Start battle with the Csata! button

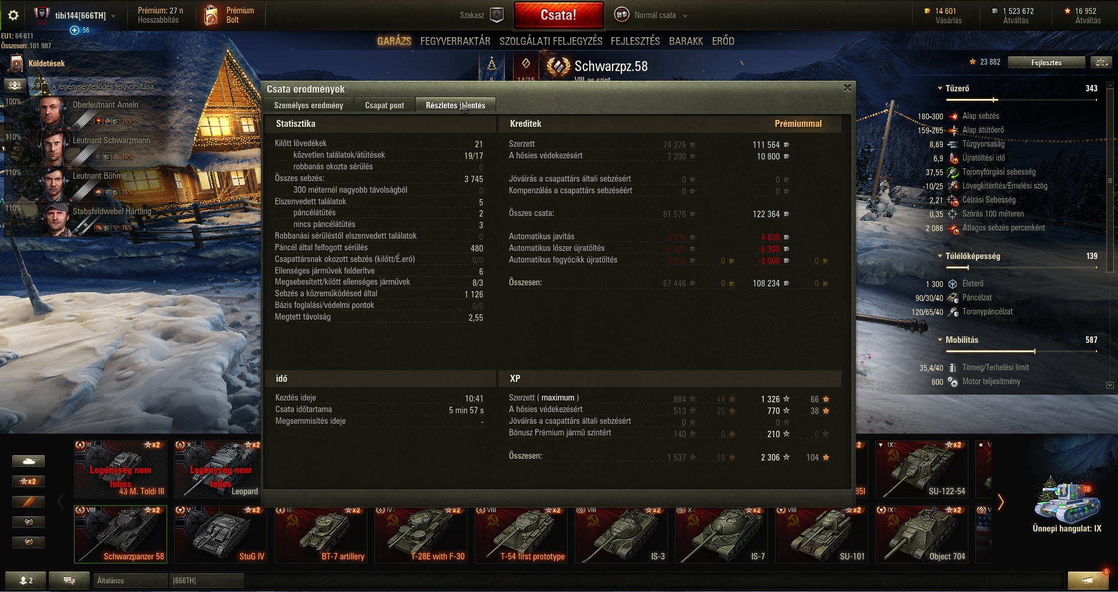click(x=558, y=15)
